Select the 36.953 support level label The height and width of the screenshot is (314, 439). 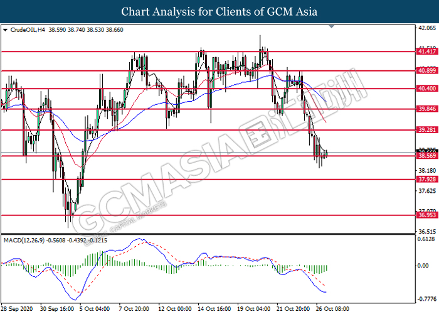point(427,215)
